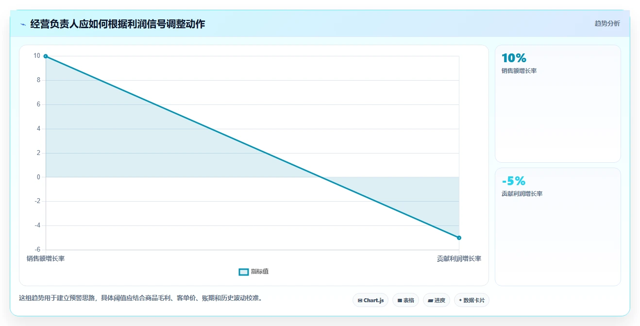Click the 销售额增长率 x-axis label

(46, 258)
